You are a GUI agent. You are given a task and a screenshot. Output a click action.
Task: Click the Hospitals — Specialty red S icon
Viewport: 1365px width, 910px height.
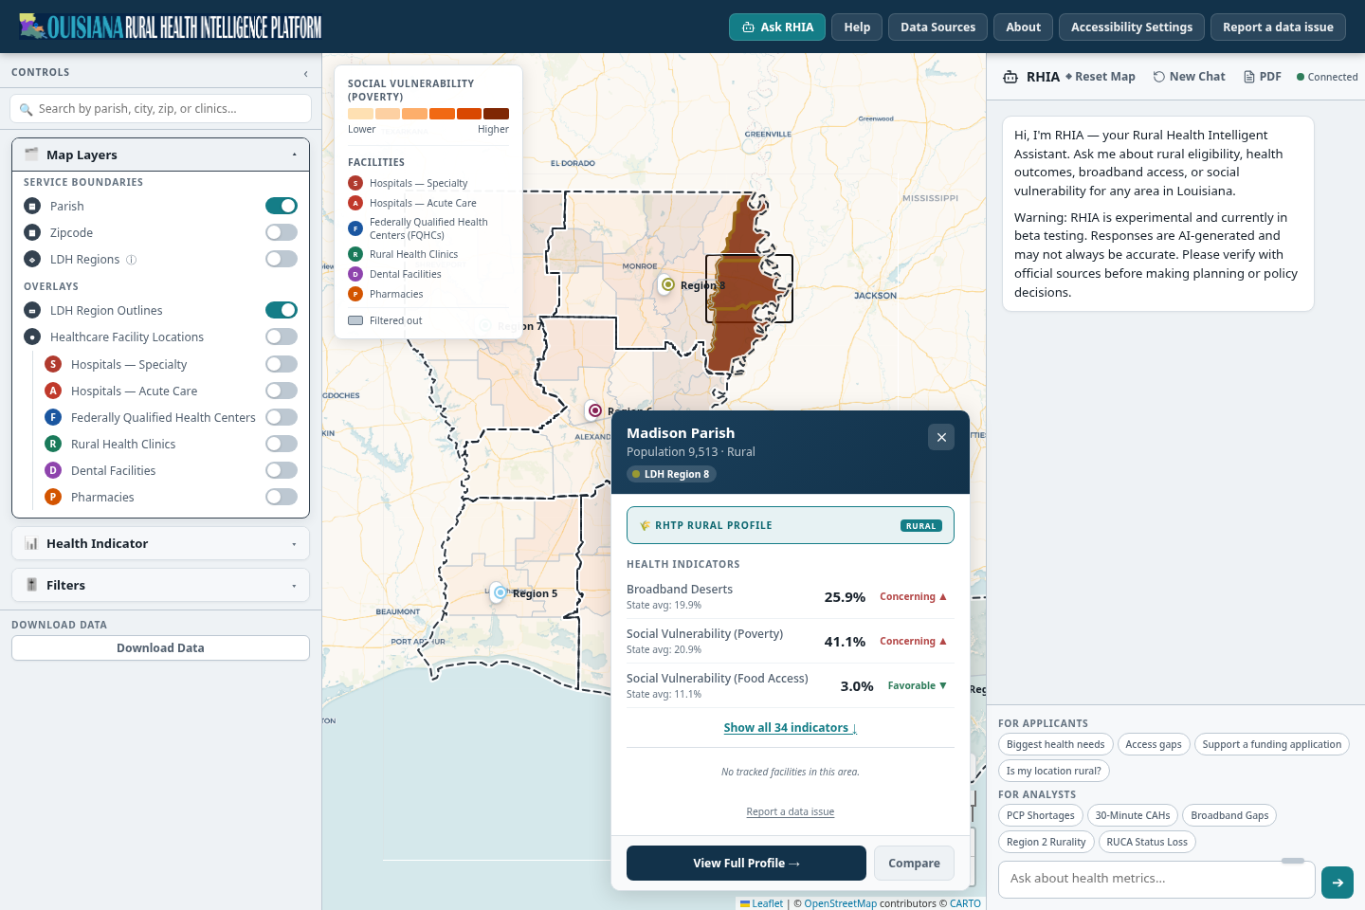point(53,364)
